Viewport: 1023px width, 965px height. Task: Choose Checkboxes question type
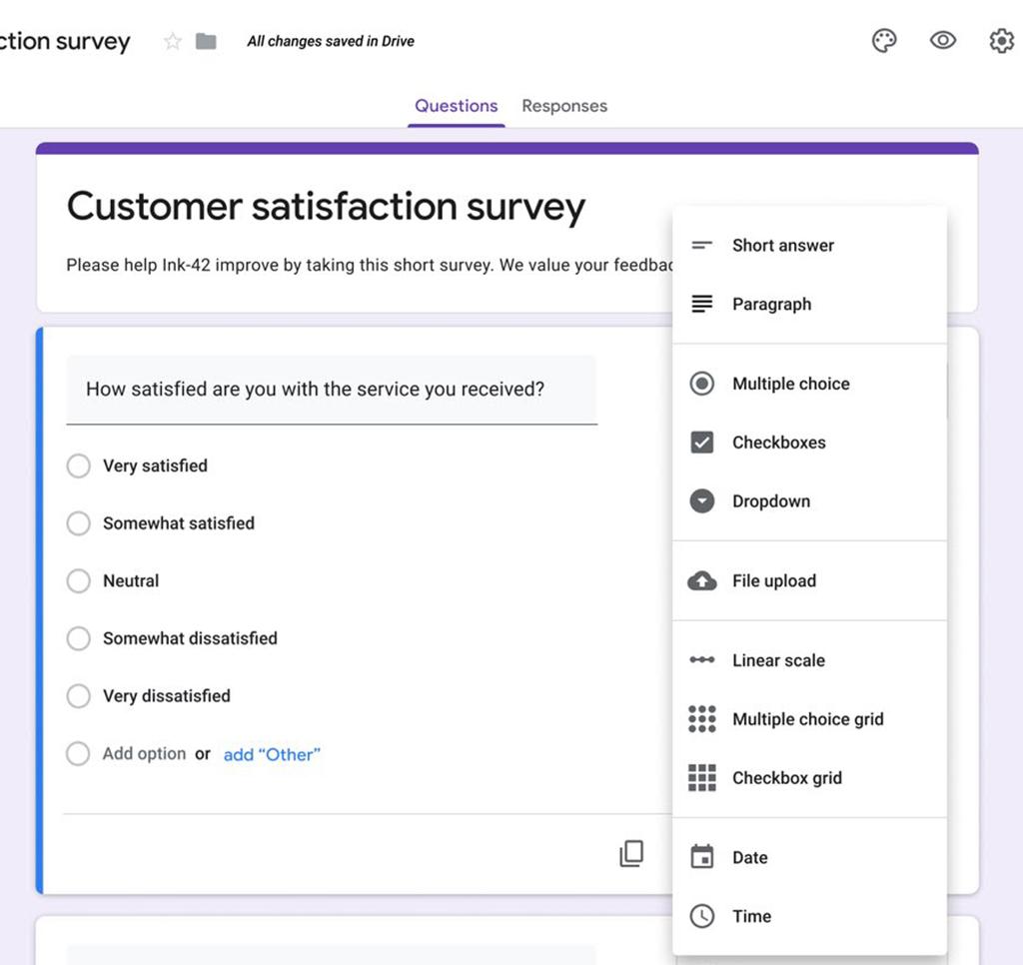click(809, 443)
